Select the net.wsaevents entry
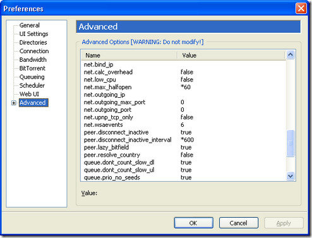The height and width of the screenshot is (238, 312). click(x=183, y=125)
